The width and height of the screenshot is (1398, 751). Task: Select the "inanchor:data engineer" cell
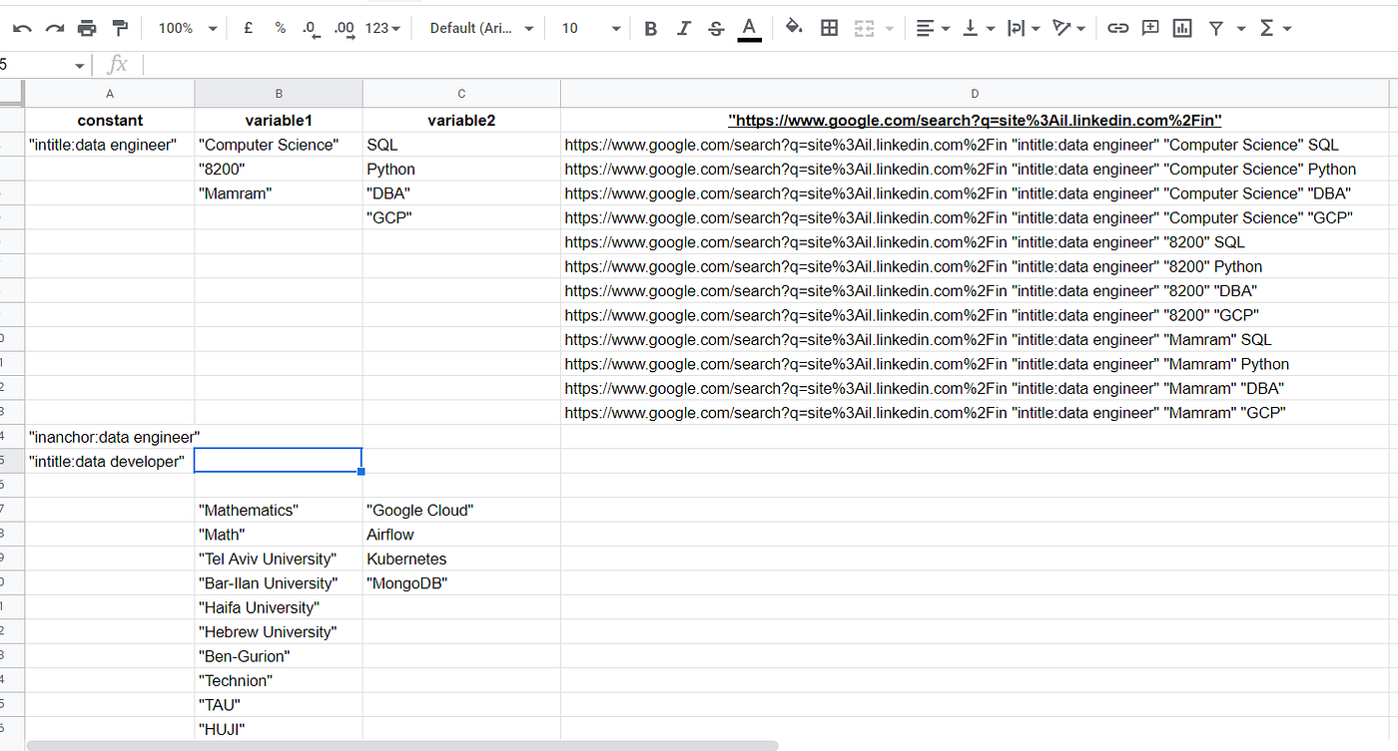click(110, 437)
